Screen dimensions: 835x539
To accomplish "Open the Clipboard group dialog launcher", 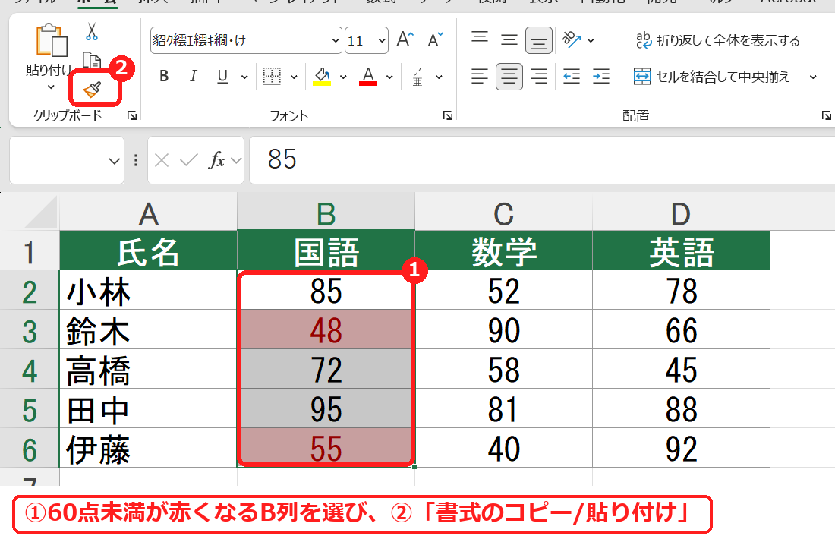I will click(132, 115).
